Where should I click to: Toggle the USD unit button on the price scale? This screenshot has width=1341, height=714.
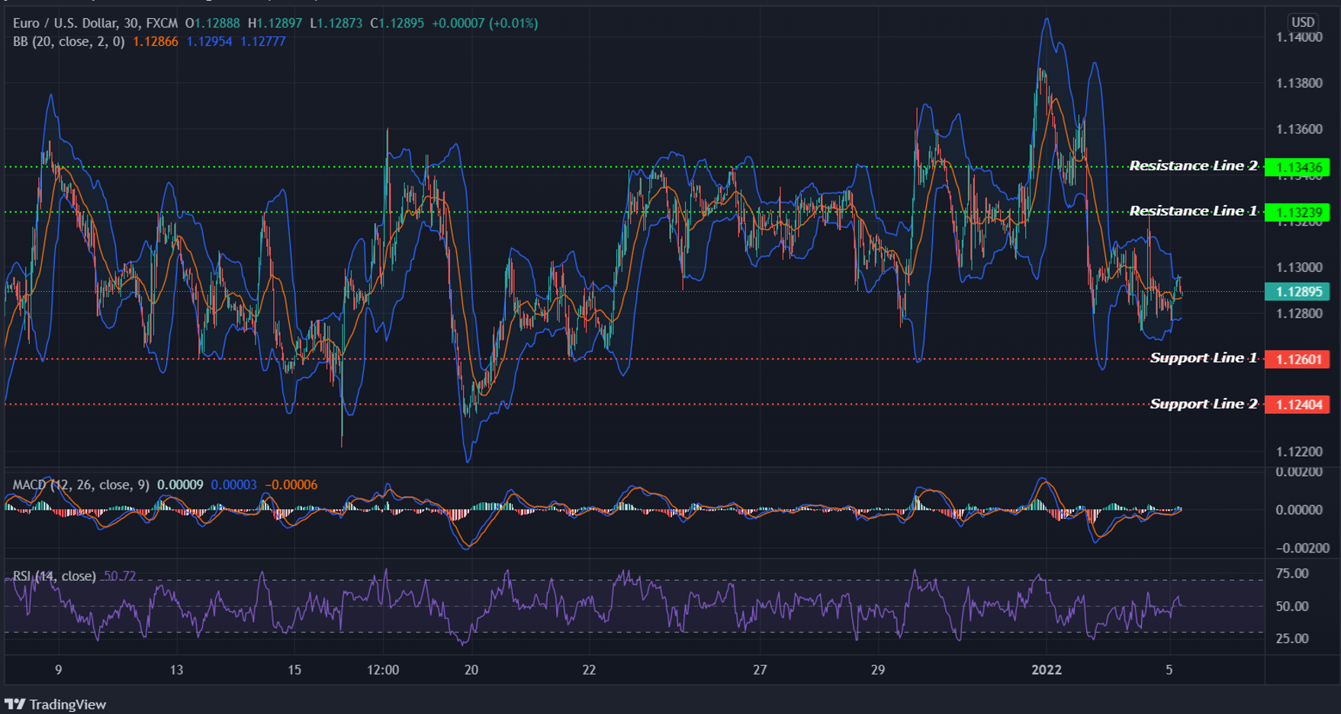[x=1304, y=22]
